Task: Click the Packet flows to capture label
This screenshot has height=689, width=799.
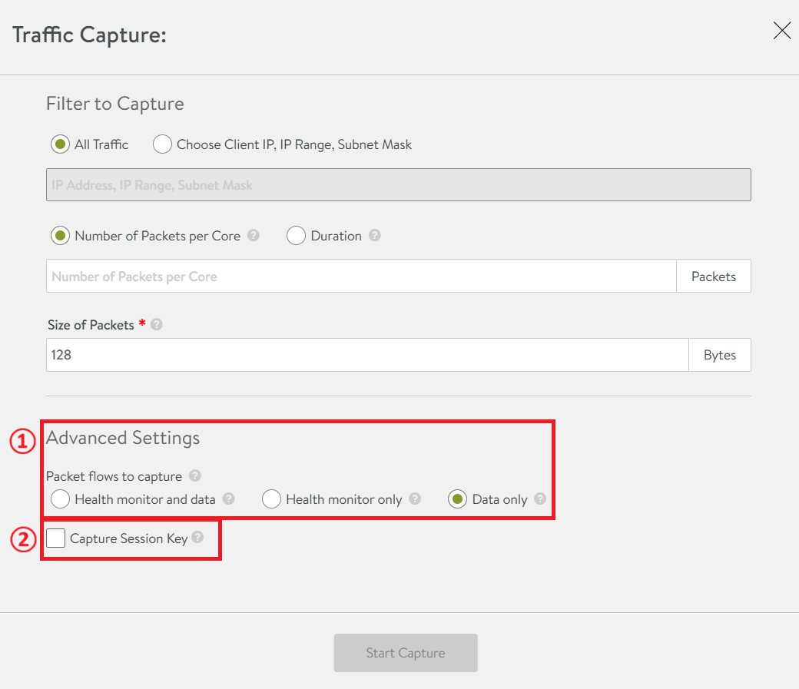Action: pyautogui.click(x=114, y=476)
